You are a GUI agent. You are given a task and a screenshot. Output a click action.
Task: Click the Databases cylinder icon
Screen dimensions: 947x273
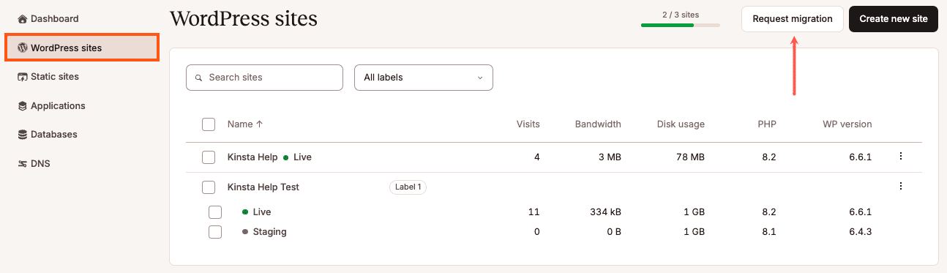tap(23, 135)
